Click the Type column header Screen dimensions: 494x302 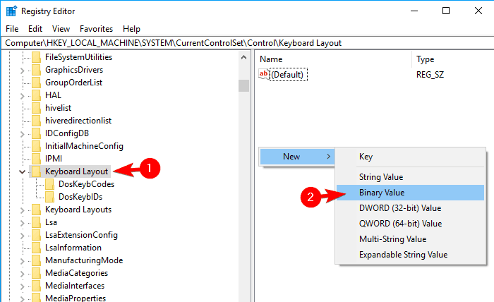(x=426, y=59)
